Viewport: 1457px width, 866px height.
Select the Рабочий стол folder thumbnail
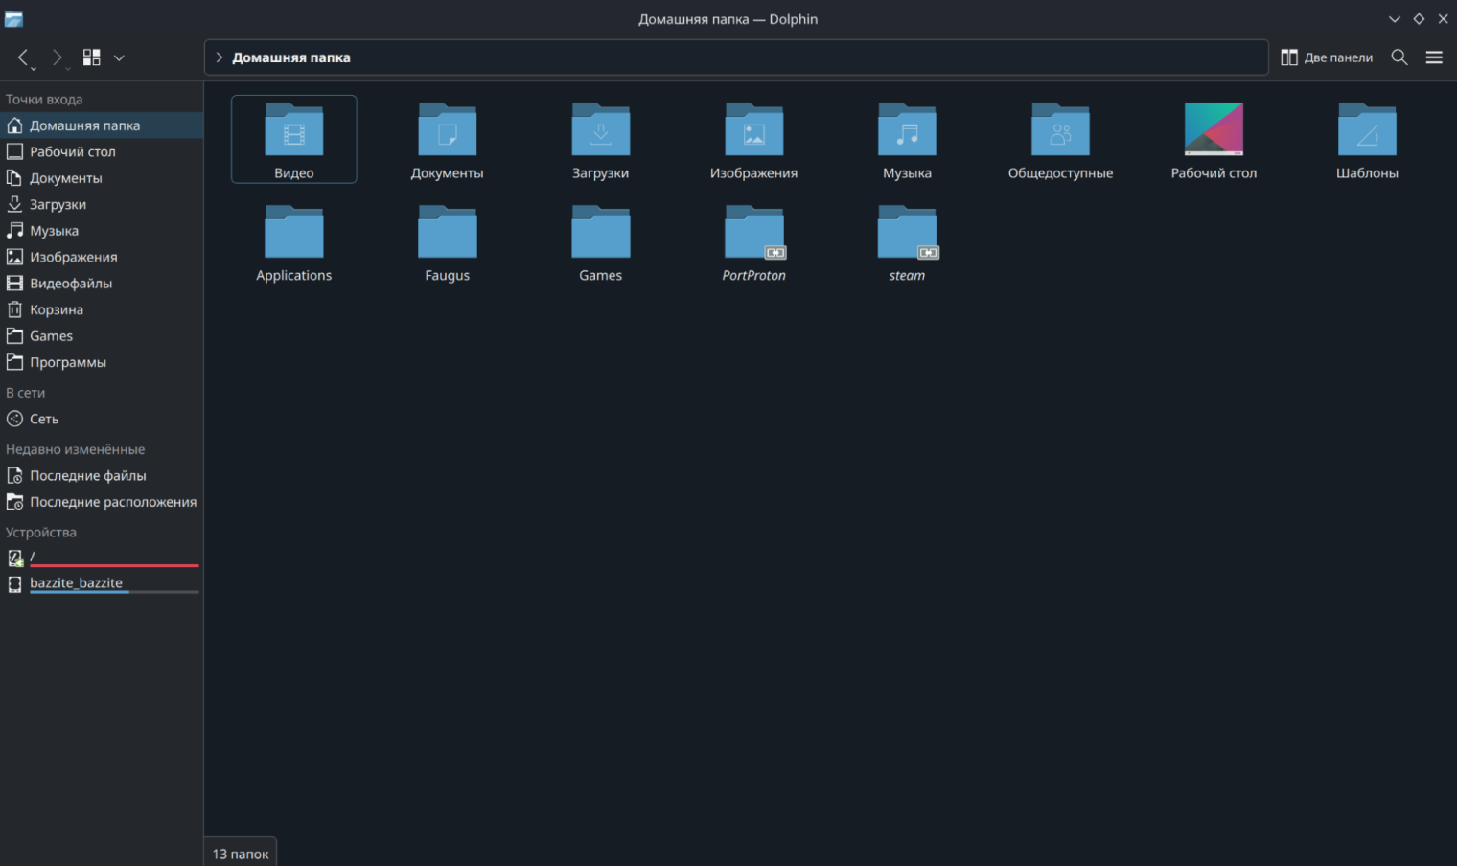[1214, 130]
